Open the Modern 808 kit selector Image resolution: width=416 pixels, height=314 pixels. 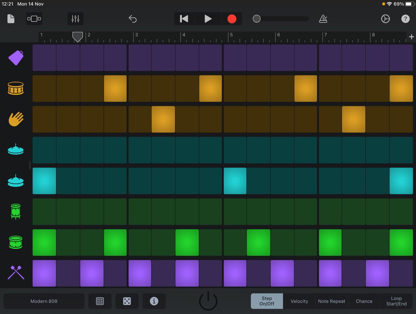(44, 301)
